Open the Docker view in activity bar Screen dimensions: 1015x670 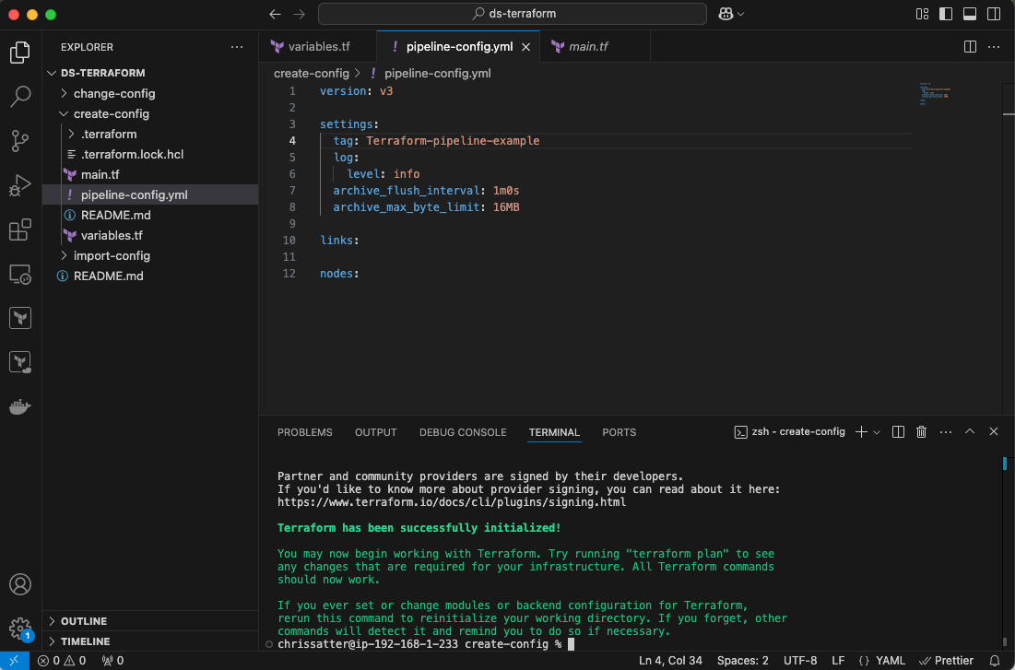tap(20, 406)
